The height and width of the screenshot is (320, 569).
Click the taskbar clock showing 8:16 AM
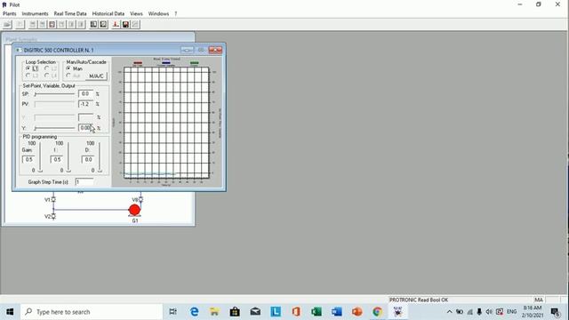(x=533, y=312)
